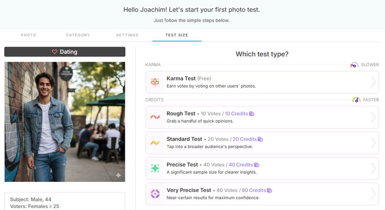The width and height of the screenshot is (385, 210).
Task: Click the Standard Test yellow icon
Action: tap(155, 143)
